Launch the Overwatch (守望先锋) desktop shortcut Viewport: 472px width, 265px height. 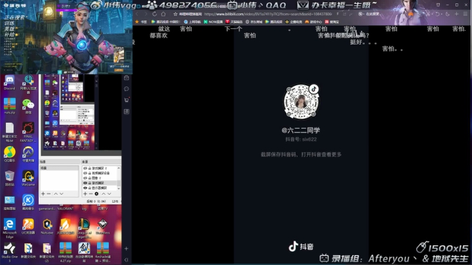click(x=28, y=155)
